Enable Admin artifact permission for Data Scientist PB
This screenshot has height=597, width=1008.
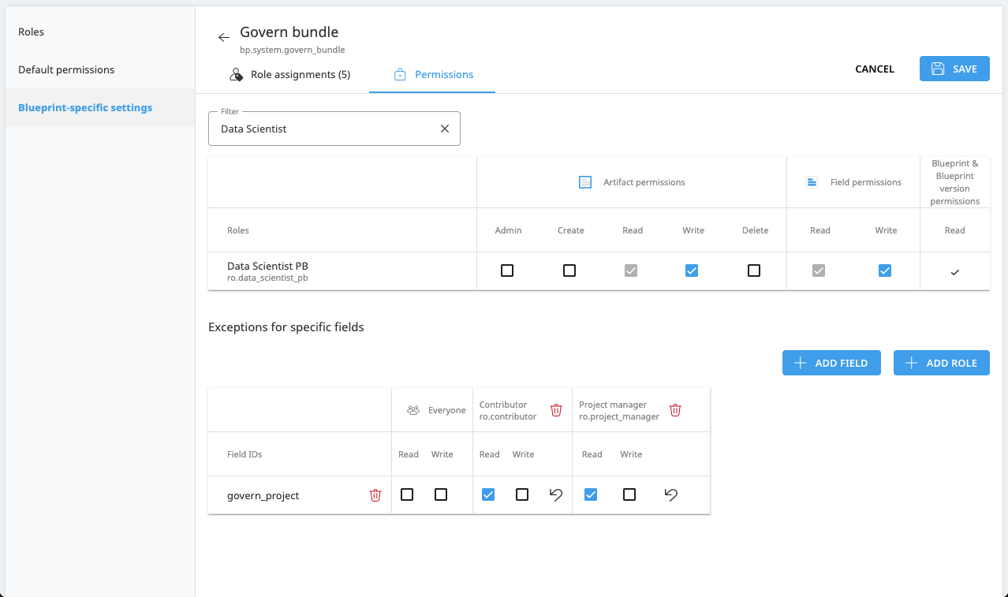pos(507,270)
